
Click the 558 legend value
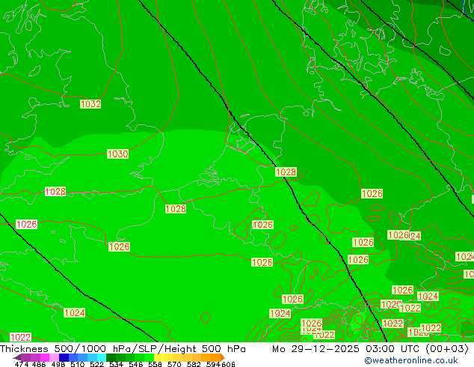155,364
